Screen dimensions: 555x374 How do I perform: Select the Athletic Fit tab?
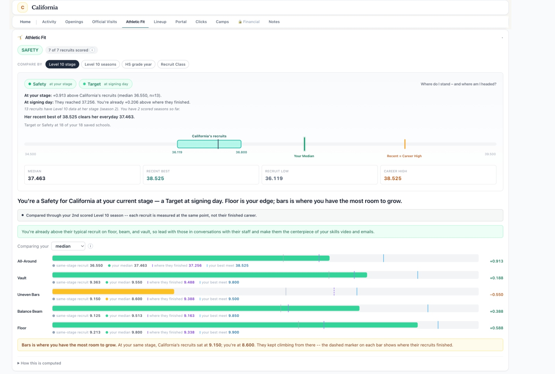[x=135, y=22]
